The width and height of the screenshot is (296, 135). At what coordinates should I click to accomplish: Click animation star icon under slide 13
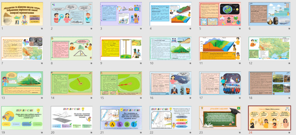[x=42, y=98]
